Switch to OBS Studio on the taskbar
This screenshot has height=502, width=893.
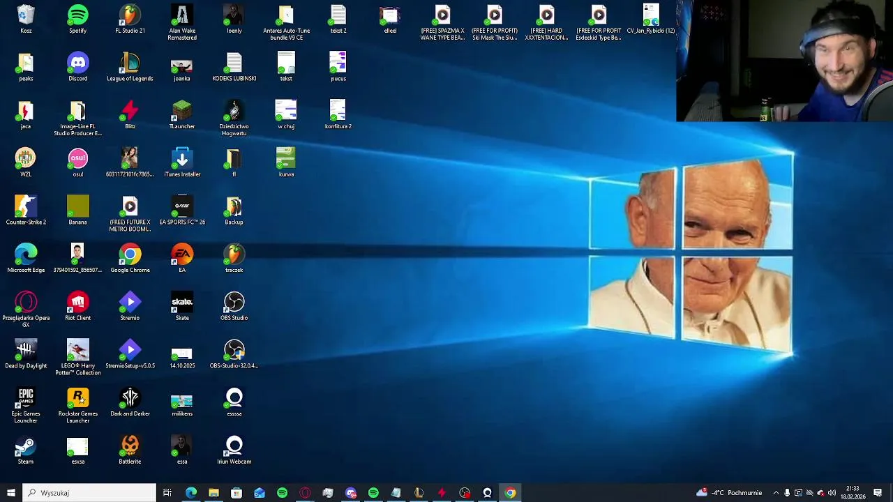point(465,493)
